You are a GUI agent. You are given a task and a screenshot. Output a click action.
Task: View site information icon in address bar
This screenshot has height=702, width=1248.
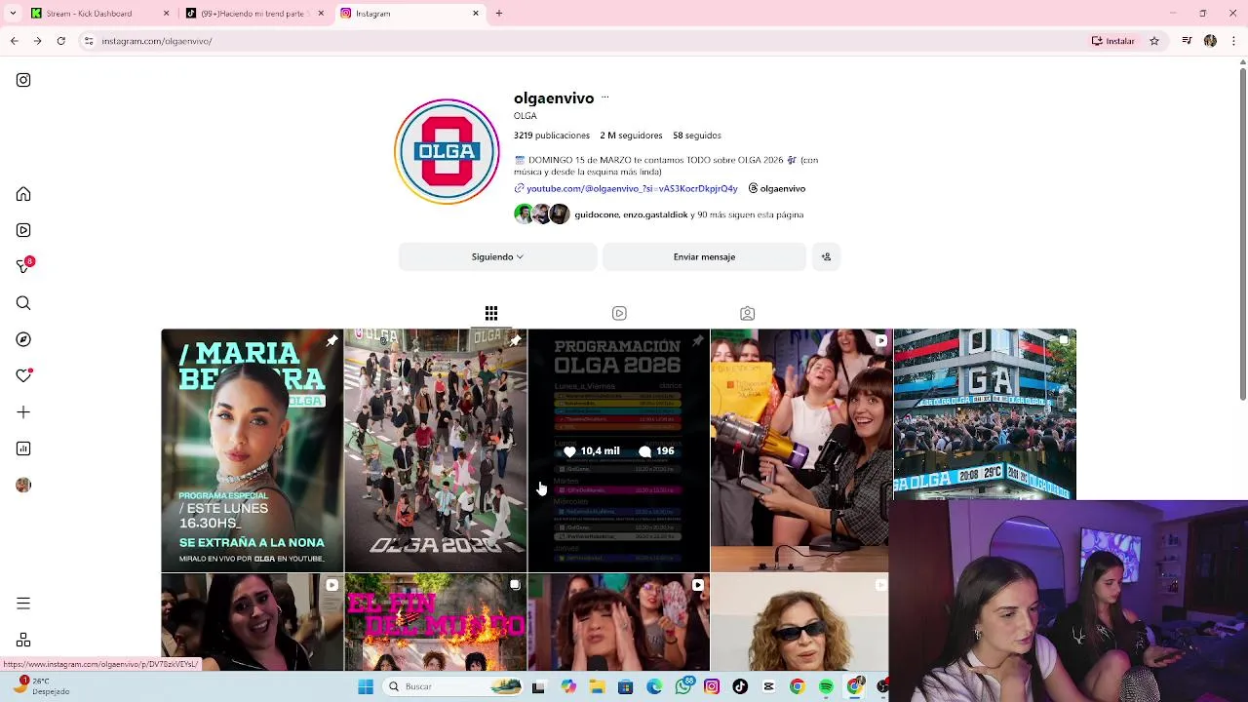89,41
